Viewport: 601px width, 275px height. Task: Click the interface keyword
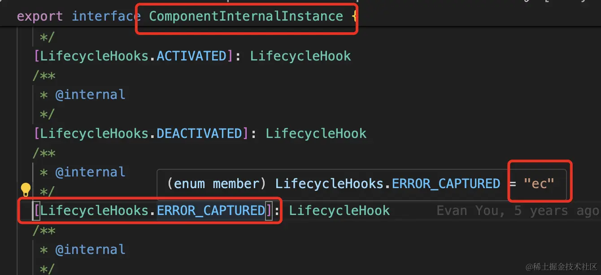click(106, 17)
